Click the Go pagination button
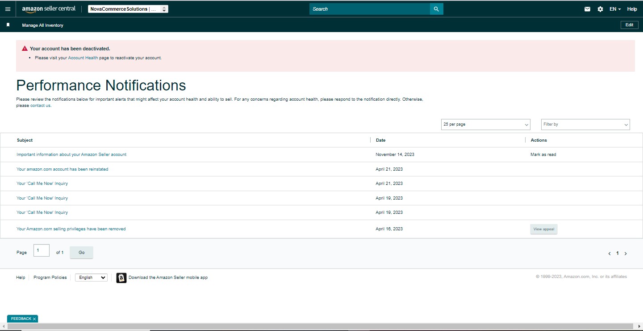 coord(81,253)
